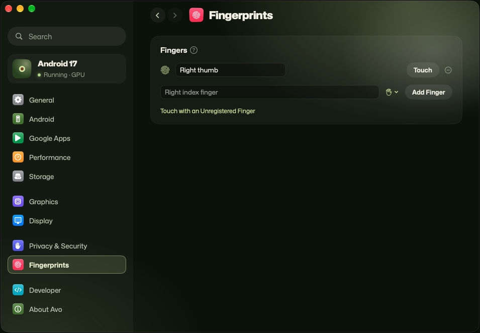Edit the Right thumb name field
Image resolution: width=480 pixels, height=333 pixels.
point(231,70)
